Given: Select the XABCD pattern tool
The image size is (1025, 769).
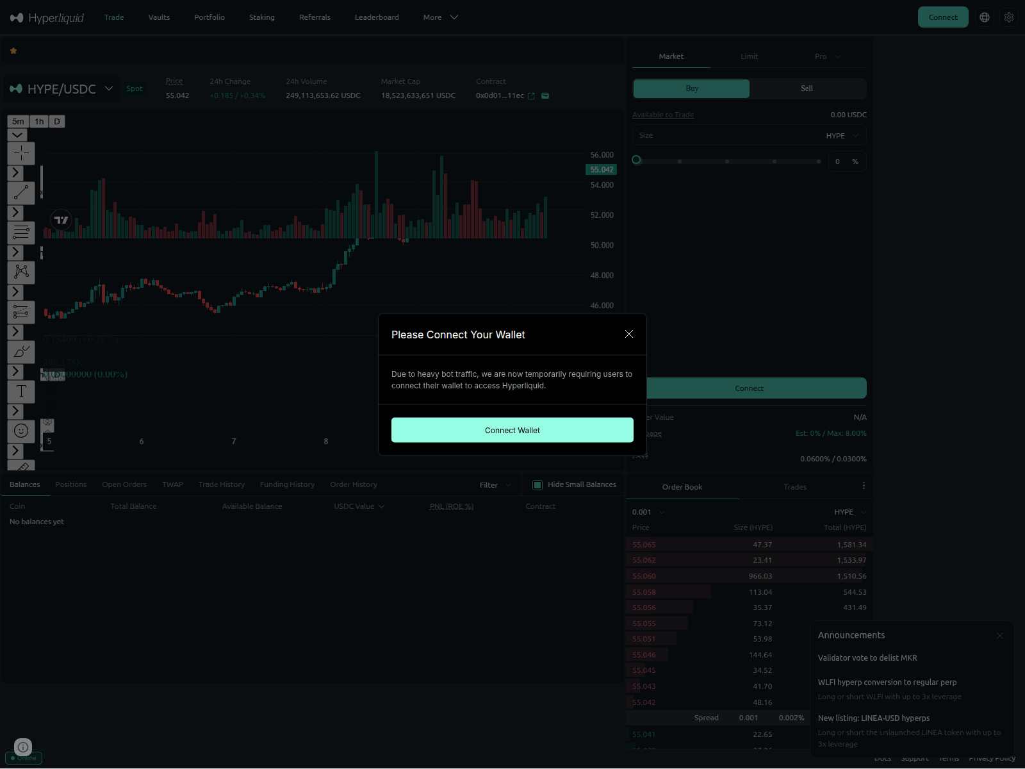Looking at the screenshot, I should click(x=21, y=272).
